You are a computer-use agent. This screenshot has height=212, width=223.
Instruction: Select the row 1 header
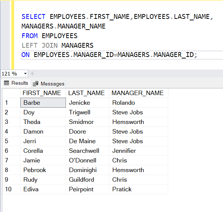point(11,103)
